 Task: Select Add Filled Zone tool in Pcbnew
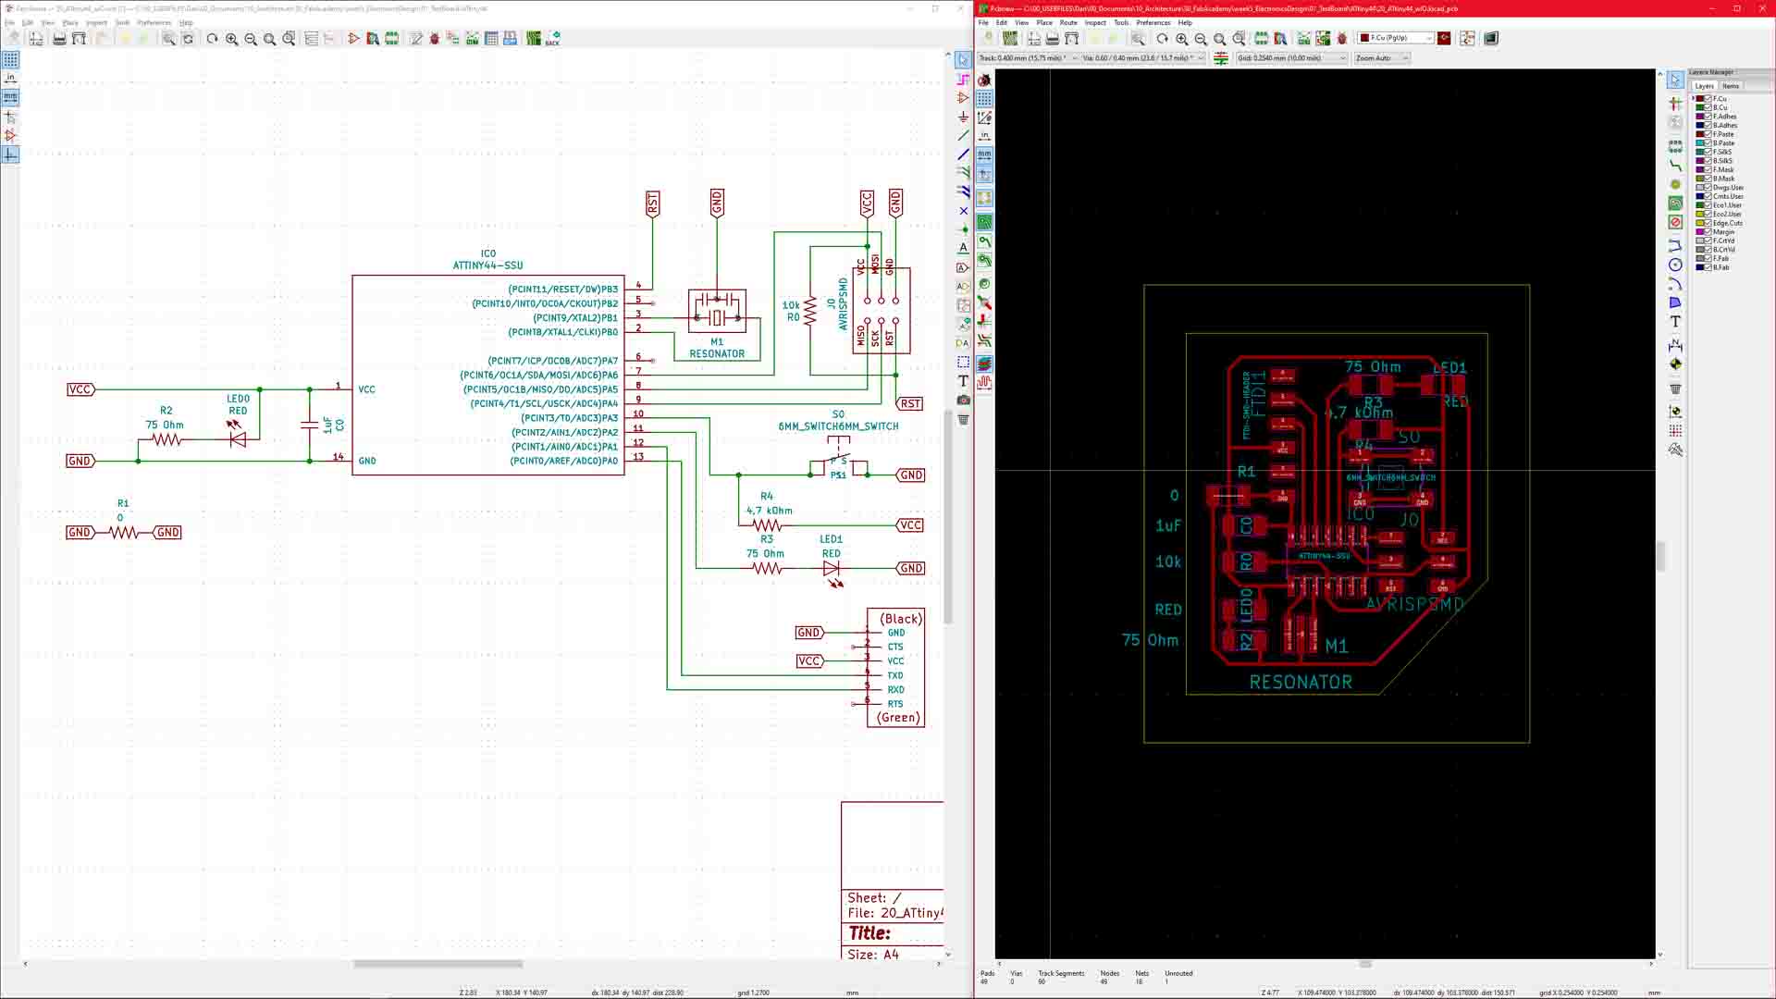(1675, 203)
